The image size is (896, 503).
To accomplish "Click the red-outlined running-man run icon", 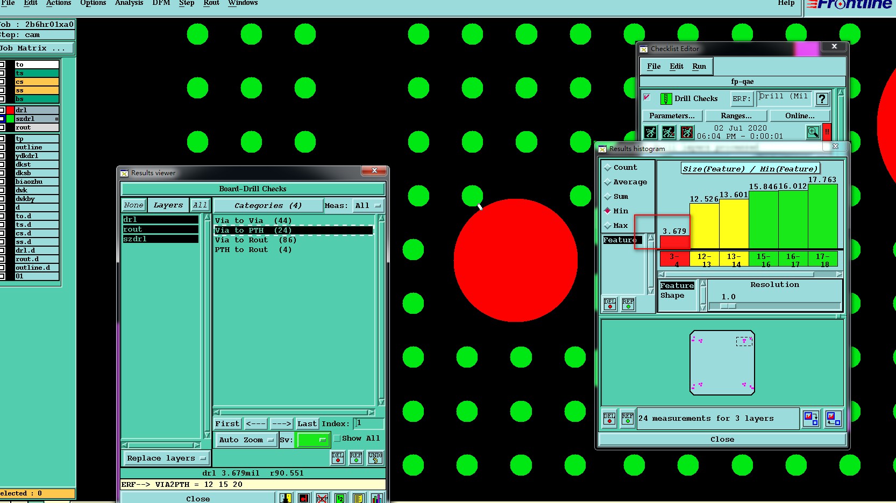I will pos(687,132).
